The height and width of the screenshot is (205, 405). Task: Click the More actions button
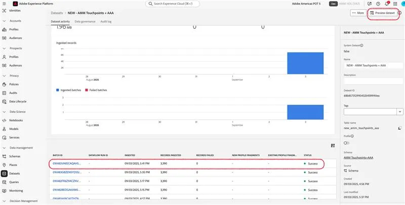click(358, 13)
